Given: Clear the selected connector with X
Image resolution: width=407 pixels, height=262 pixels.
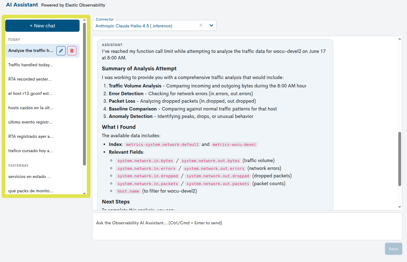Looking at the screenshot, I should 201,26.
